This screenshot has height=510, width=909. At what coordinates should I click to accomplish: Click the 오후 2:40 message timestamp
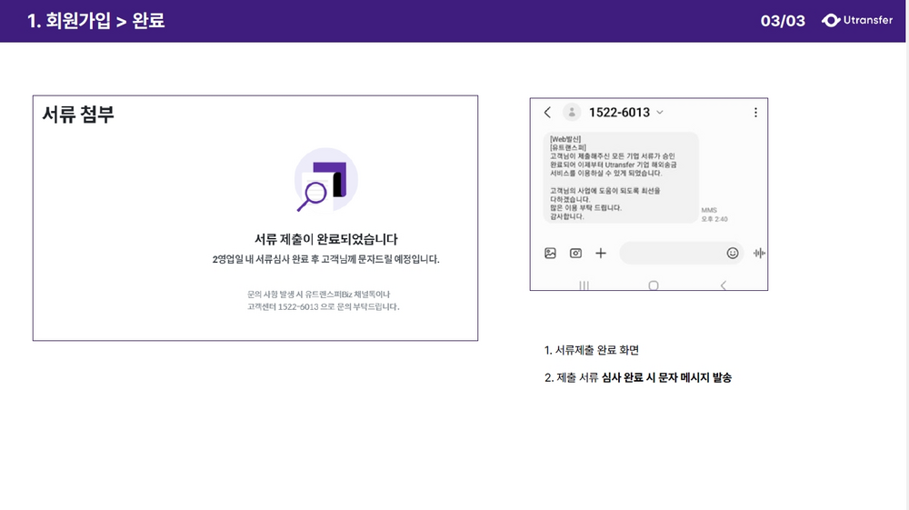(x=714, y=219)
